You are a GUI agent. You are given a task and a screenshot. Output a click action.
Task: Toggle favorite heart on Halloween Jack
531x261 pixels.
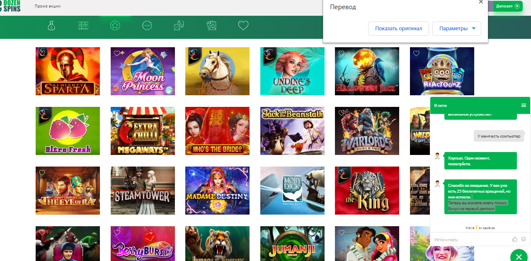pos(341,53)
